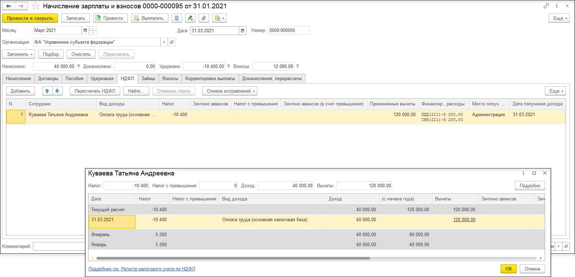Click the Найти... button
This screenshot has width=575, height=277.
tap(136, 91)
